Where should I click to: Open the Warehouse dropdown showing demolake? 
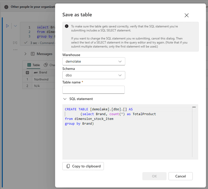pos(94,61)
